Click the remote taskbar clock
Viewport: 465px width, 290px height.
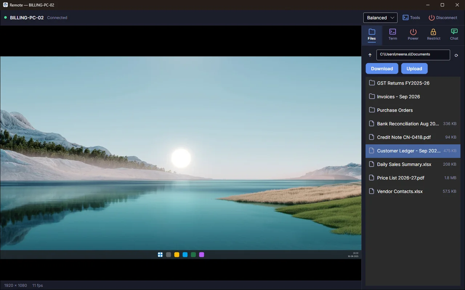pyautogui.click(x=353, y=254)
